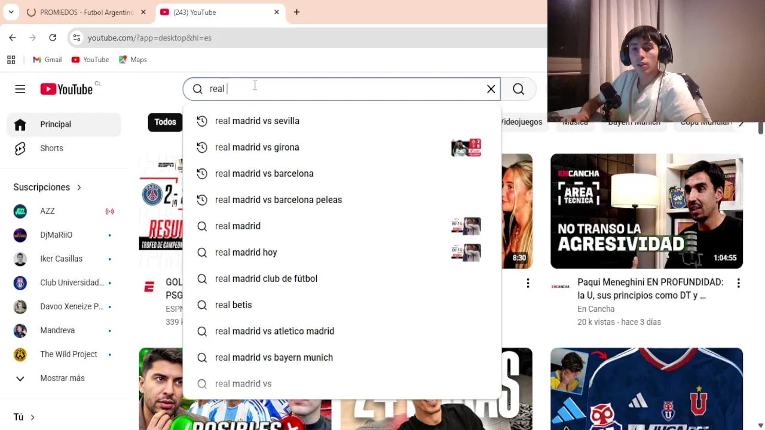Image resolution: width=765 pixels, height=430 pixels.
Task: Choose the 'real betis' suggestion
Action: (x=341, y=305)
